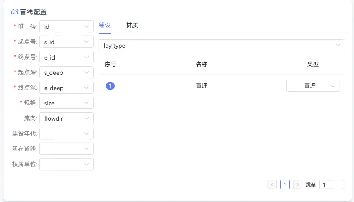
Task: Focus the 跳至 page number input
Action: [x=332, y=185]
